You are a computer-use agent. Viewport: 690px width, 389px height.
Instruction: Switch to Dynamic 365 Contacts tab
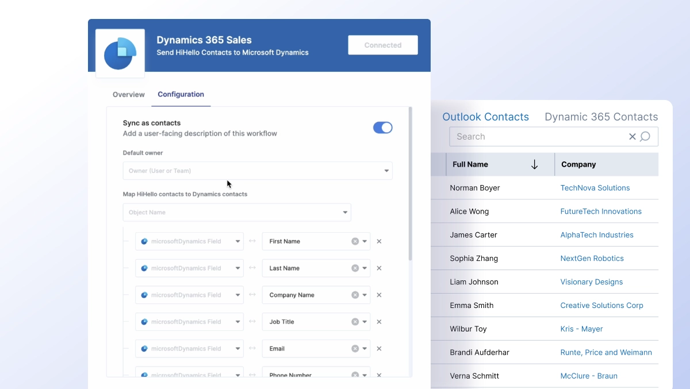point(601,117)
